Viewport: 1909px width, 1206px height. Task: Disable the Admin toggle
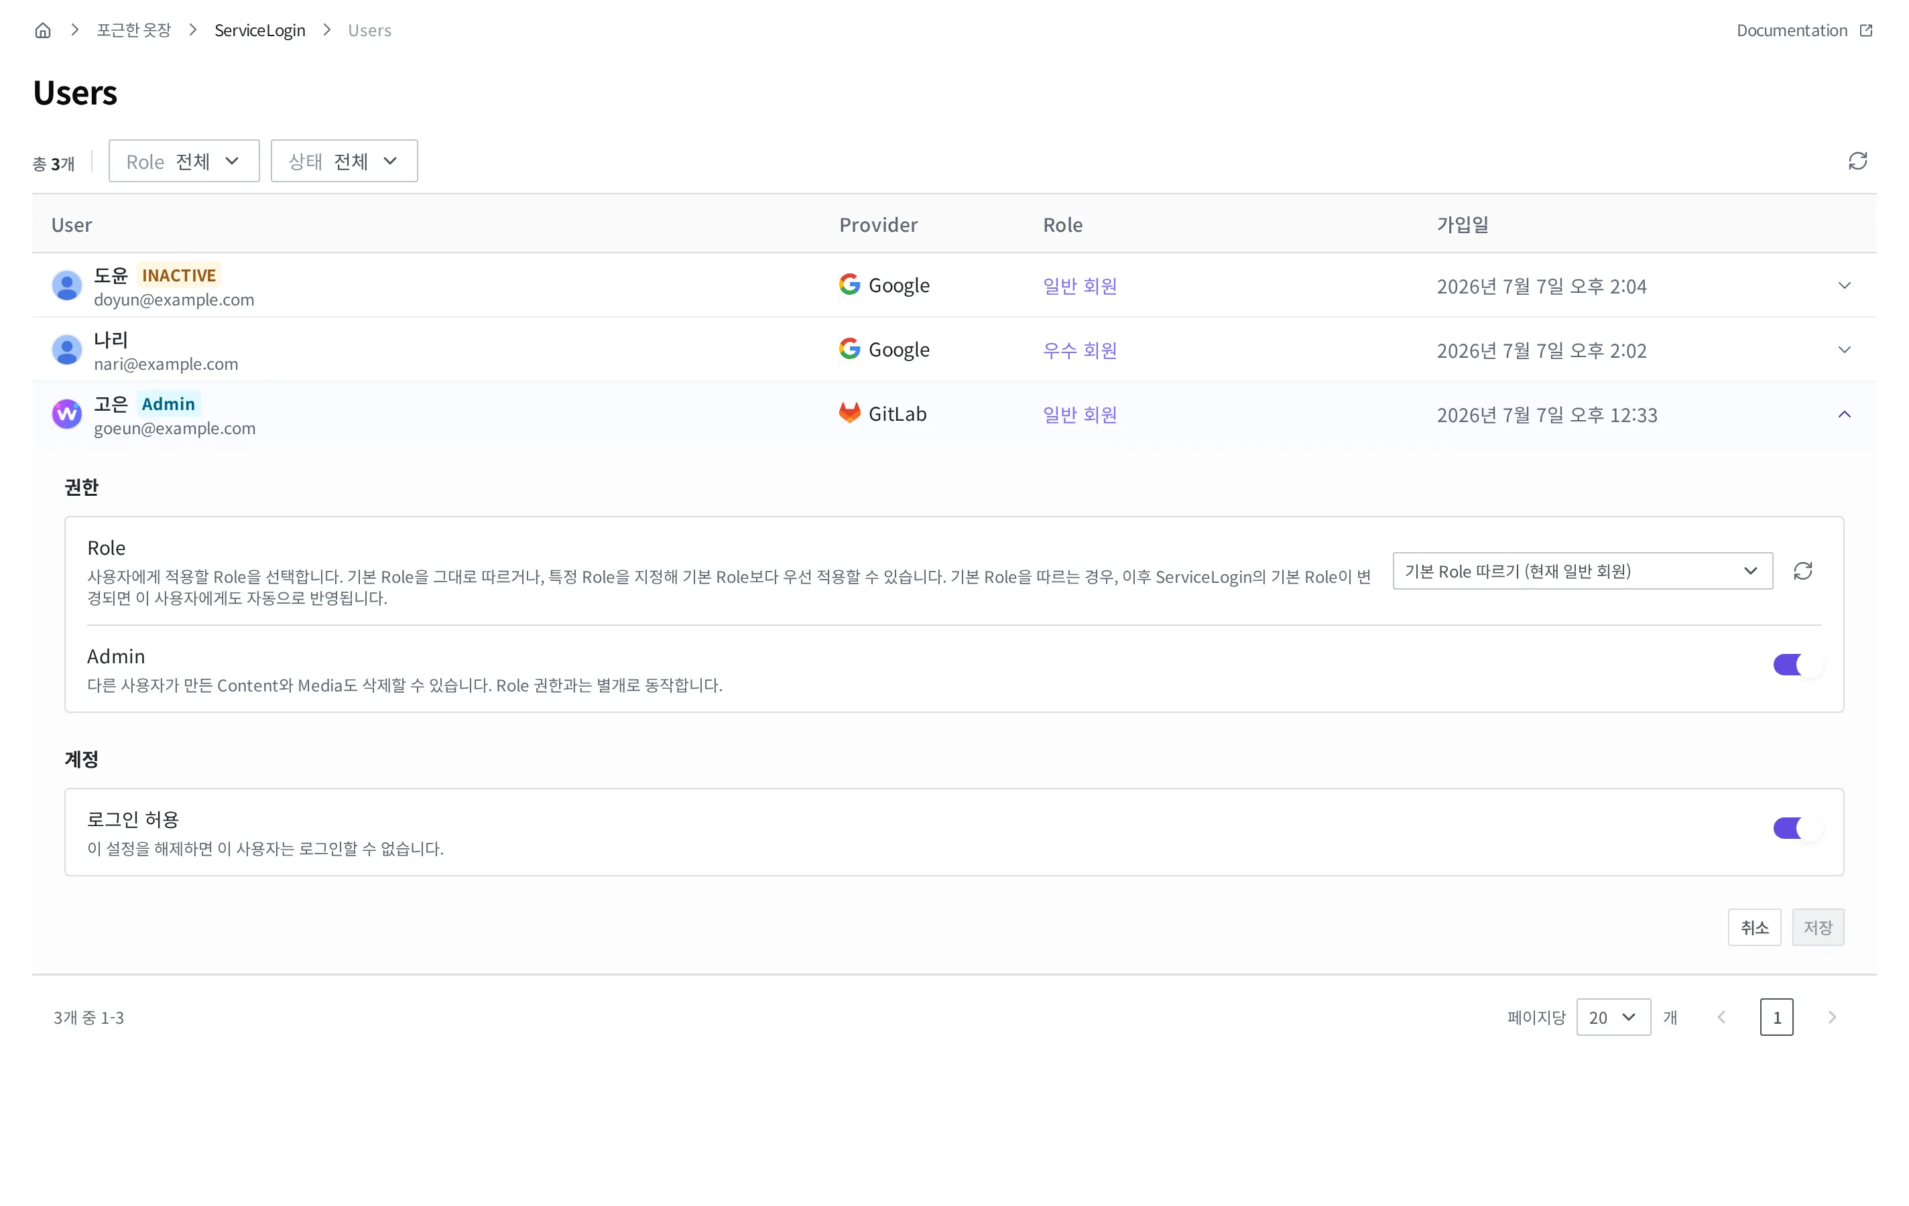pyautogui.click(x=1798, y=664)
